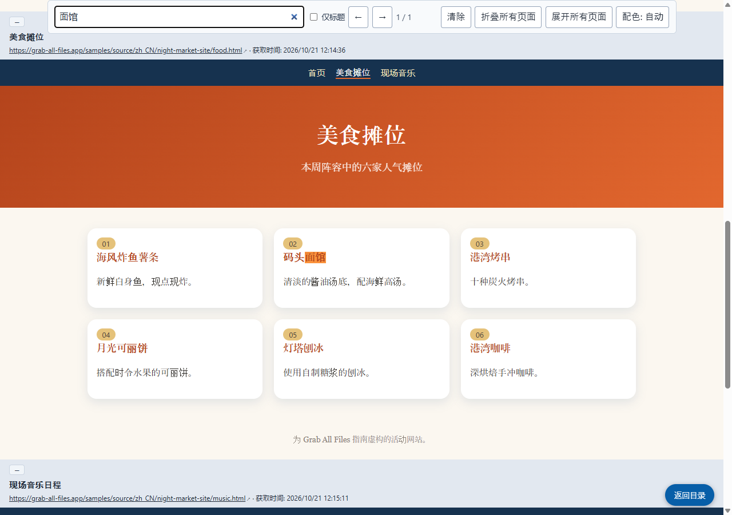
Task: Click the description 十种炭火烤串。
Action: tap(500, 282)
